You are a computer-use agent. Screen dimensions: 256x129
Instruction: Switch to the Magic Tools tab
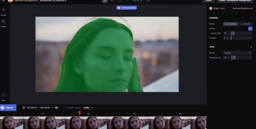click(x=219, y=8)
